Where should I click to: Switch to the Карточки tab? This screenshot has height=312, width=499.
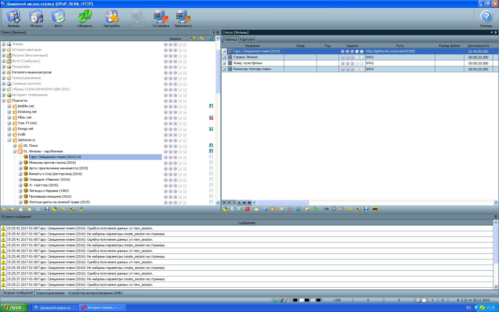tap(247, 40)
